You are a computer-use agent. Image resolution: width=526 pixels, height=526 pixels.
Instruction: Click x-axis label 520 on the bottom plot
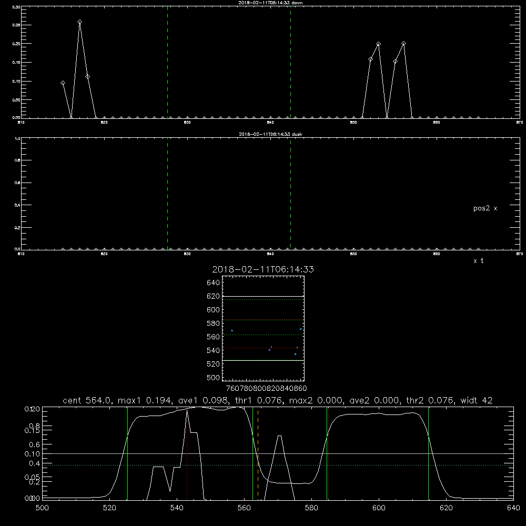(x=109, y=508)
